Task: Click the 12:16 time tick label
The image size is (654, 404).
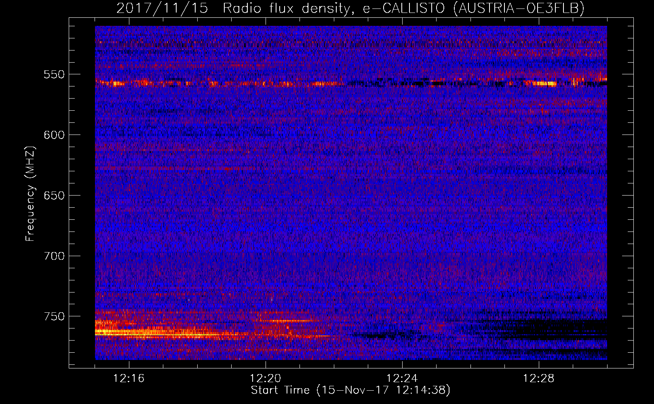Action: (129, 379)
